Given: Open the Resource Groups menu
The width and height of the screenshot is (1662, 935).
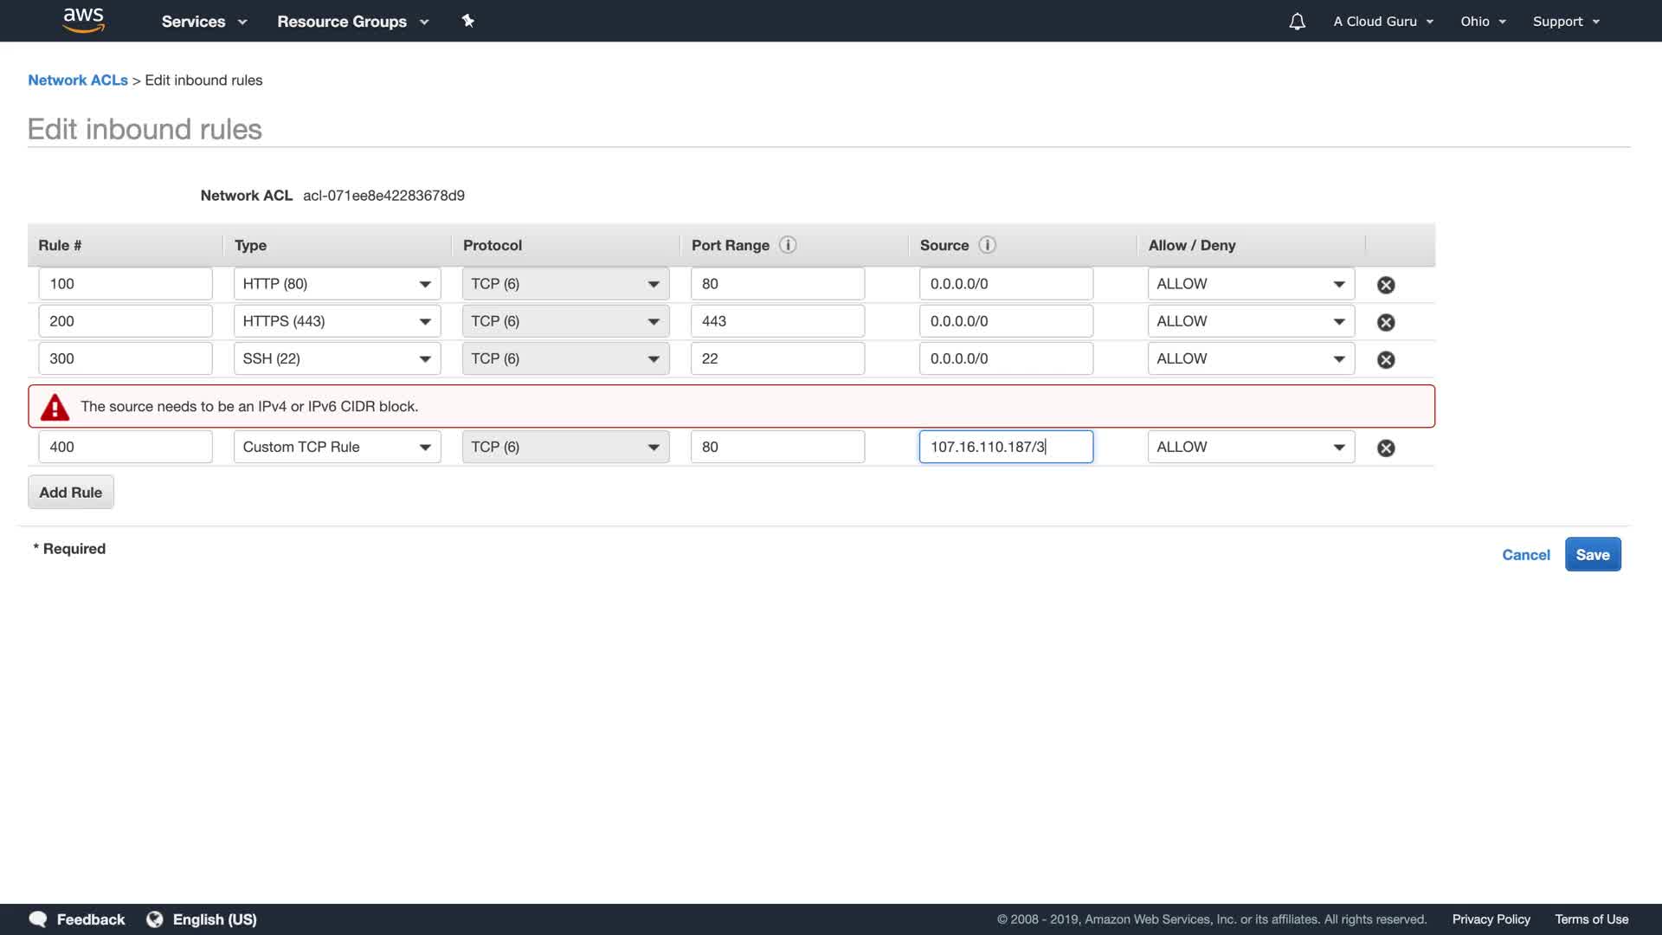Looking at the screenshot, I should click(352, 22).
